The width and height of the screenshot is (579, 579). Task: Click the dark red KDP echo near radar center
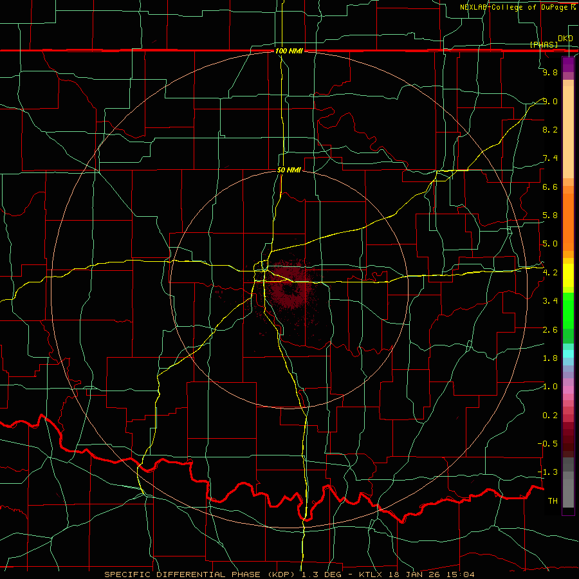pos(290,286)
